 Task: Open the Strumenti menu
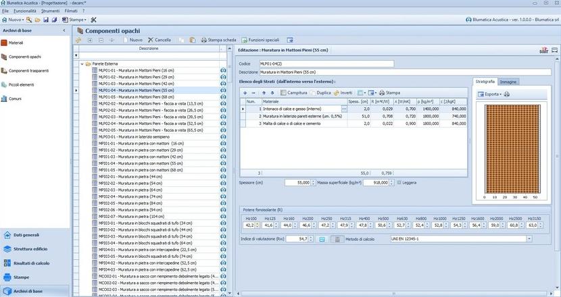pos(50,11)
